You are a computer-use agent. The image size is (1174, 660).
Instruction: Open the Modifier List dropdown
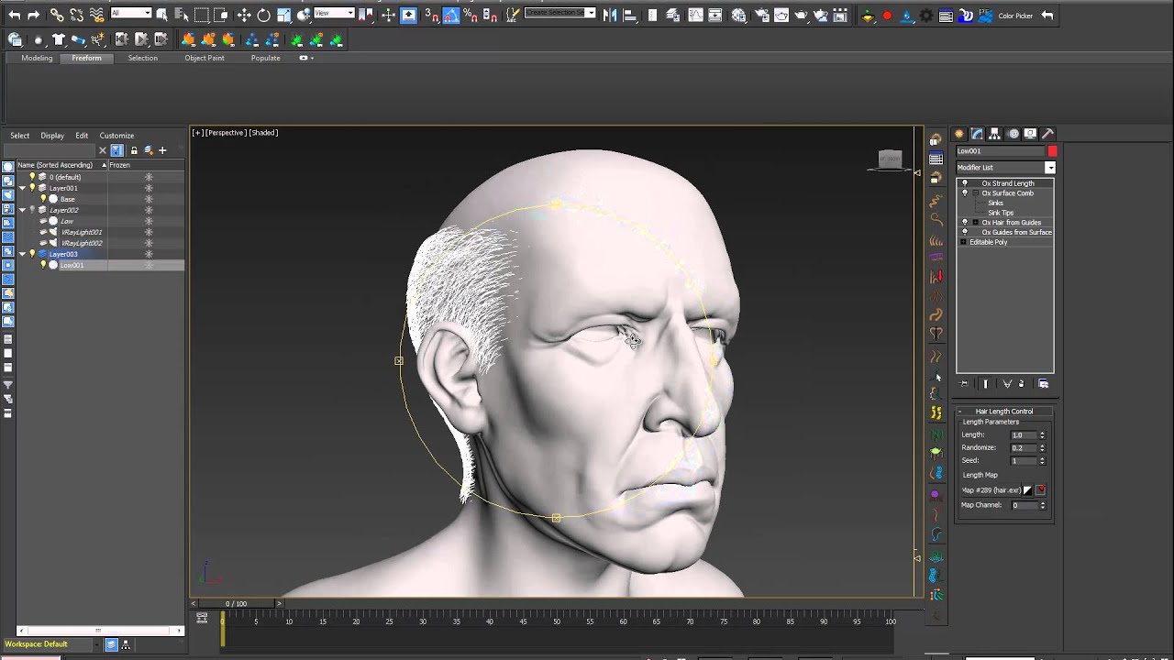[1050, 168]
